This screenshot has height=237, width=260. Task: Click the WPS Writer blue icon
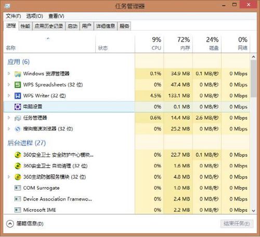tap(18, 96)
